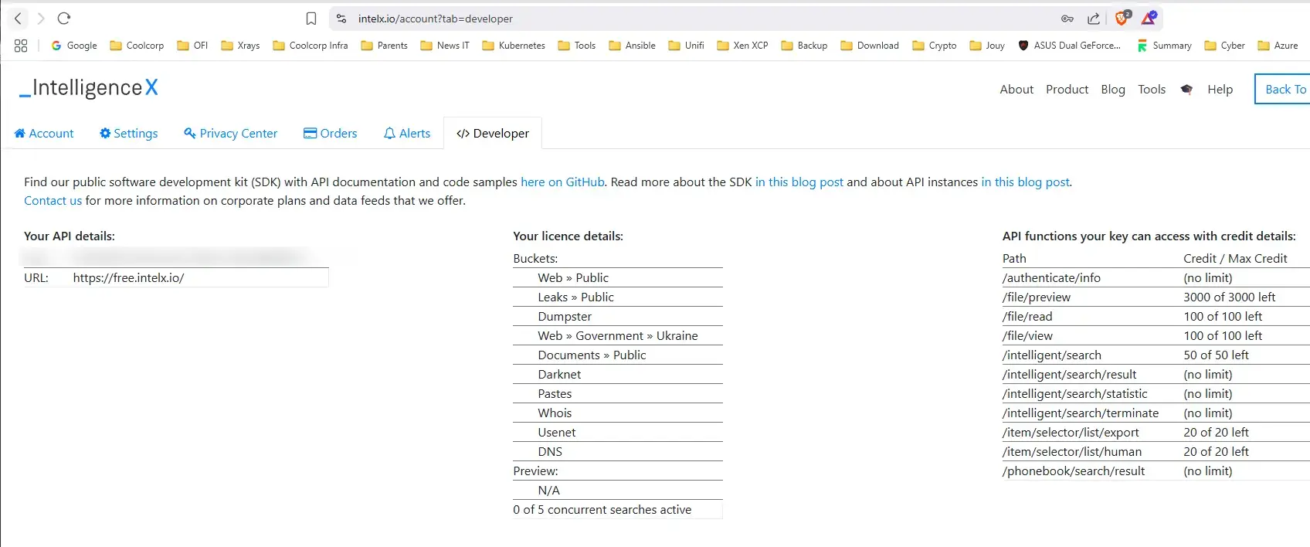Open the Jouy bookmarks folder
This screenshot has width=1310, height=547.
point(987,46)
